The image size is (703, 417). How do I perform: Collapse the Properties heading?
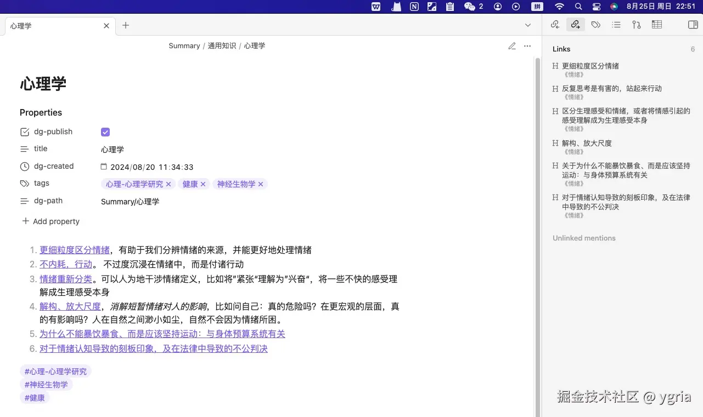click(x=41, y=112)
